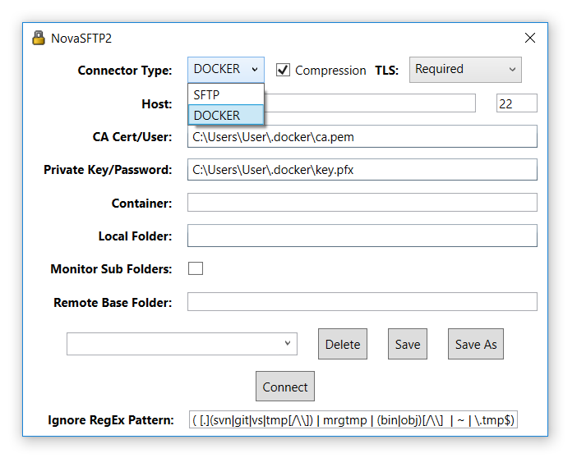This screenshot has width=577, height=467.
Task: Click the CA Cert/User path field
Action: click(362, 136)
